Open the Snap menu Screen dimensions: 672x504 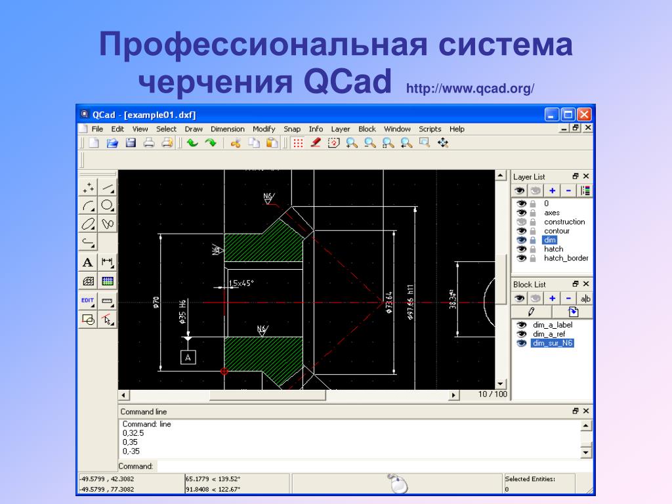click(292, 129)
